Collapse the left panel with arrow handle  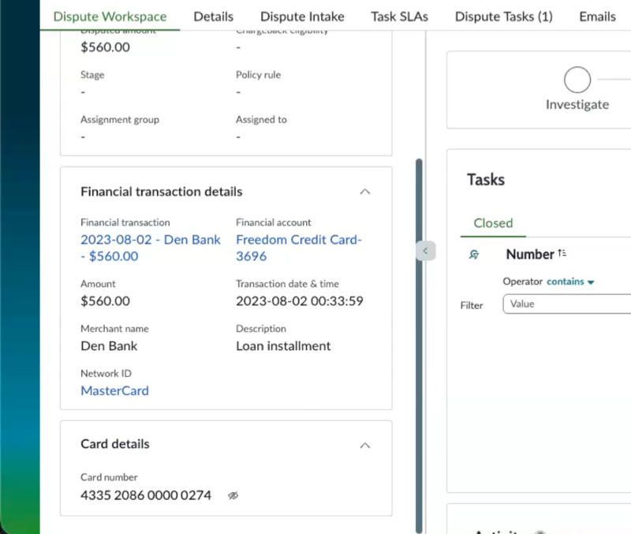pyautogui.click(x=426, y=251)
